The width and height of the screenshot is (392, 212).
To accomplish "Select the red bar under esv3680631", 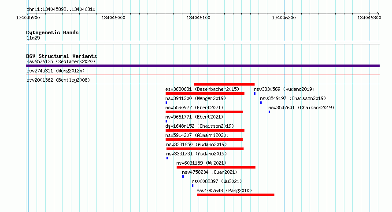I will (205, 93).
